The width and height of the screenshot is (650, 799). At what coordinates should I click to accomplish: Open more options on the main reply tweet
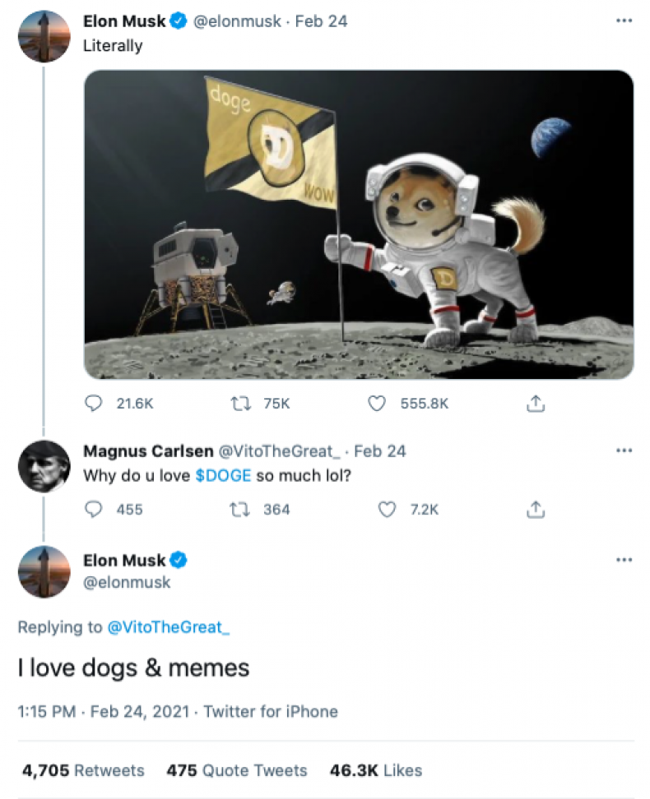tap(624, 560)
